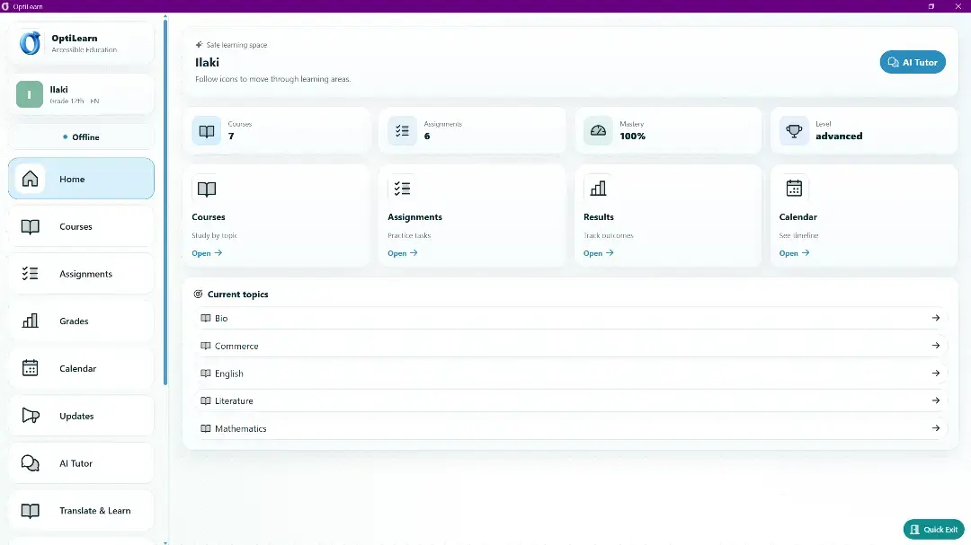Click the Home house icon in sidebar

coord(30,179)
